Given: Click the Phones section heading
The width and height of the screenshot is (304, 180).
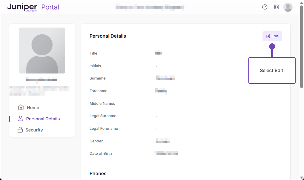Looking at the screenshot, I should click(x=98, y=173).
